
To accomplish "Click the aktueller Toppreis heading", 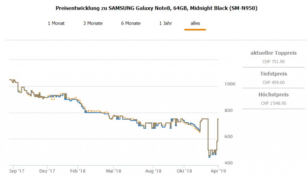I will point(273,53).
